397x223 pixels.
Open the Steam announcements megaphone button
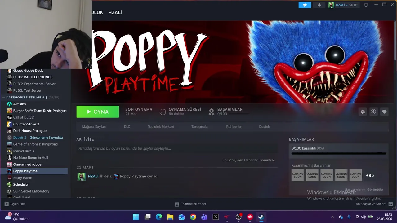[x=305, y=5]
